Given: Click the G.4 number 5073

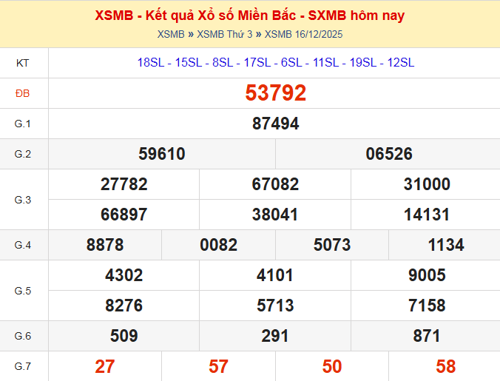Looking at the screenshot, I should coord(332,245).
